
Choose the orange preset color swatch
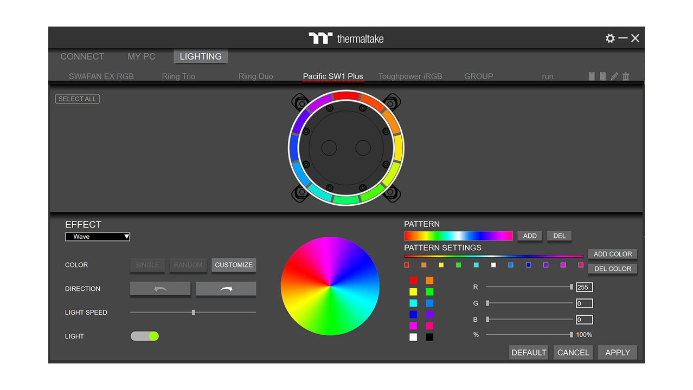coord(429,281)
